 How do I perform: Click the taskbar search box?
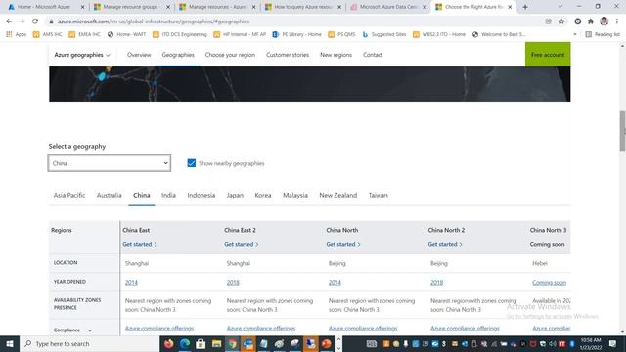90,343
